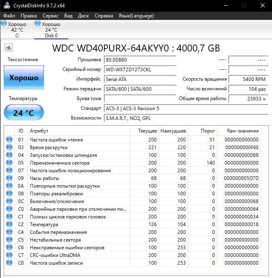The height and width of the screenshot is (278, 272).
Task: Click the blue health orb of Disk 0
Action: point(38,24)
